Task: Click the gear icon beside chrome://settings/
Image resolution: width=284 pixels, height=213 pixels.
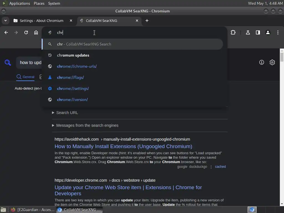Action: click(x=50, y=88)
